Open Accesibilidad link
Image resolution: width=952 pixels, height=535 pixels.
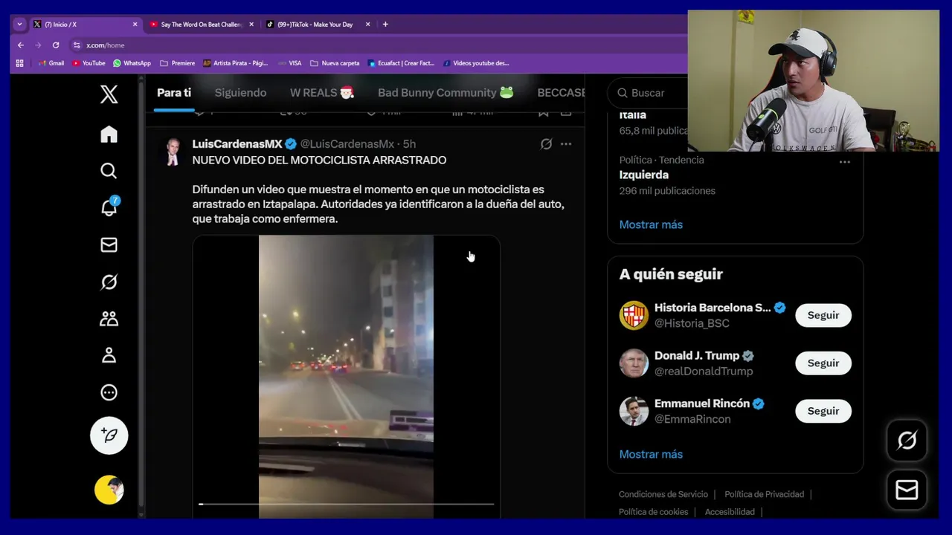[730, 512]
